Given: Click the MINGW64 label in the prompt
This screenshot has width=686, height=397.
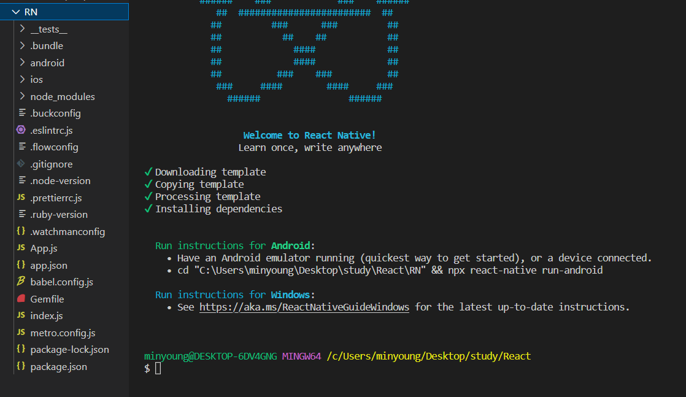Looking at the screenshot, I should click(x=301, y=357).
